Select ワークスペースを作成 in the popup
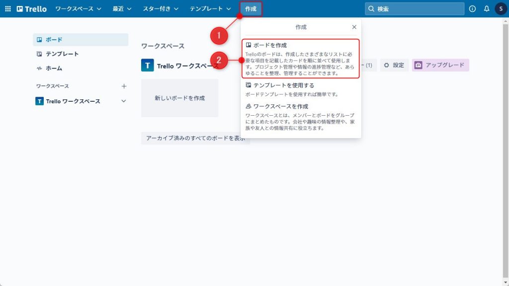Viewport: 509px width, 286px height. [301, 117]
